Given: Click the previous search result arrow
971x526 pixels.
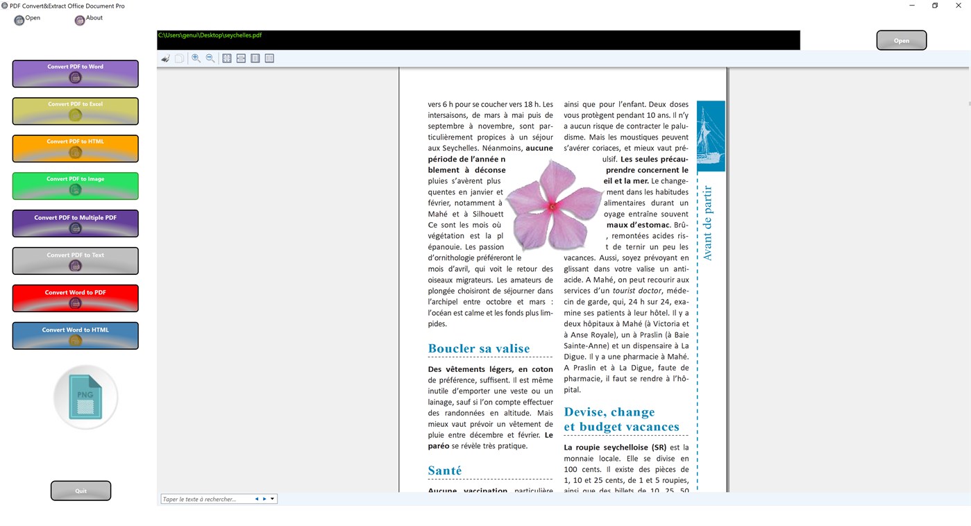Looking at the screenshot, I should tap(257, 498).
